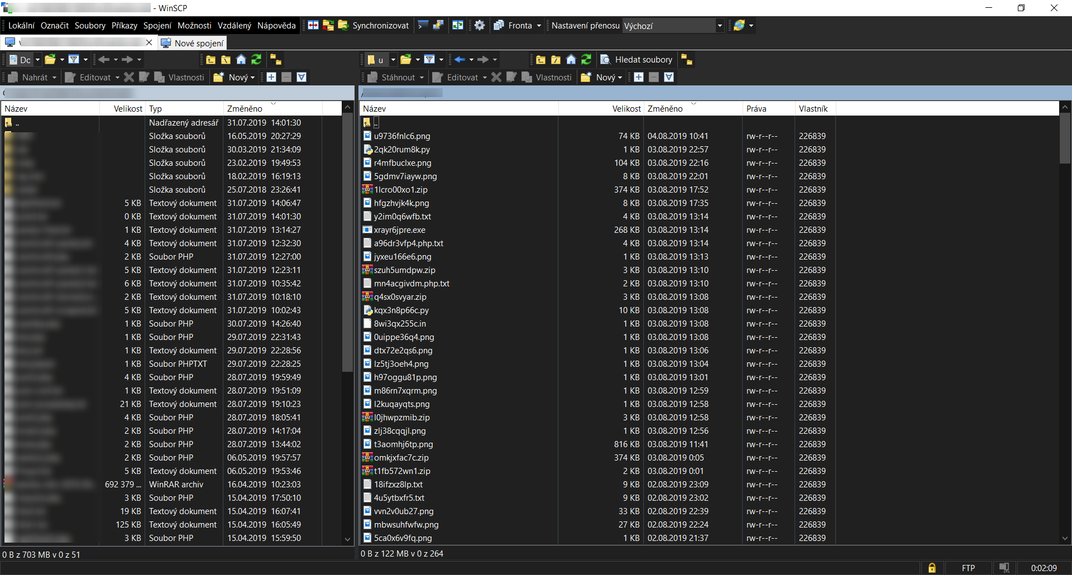The width and height of the screenshot is (1072, 575).
Task: Open the Příkazy menu
Action: pyautogui.click(x=124, y=26)
